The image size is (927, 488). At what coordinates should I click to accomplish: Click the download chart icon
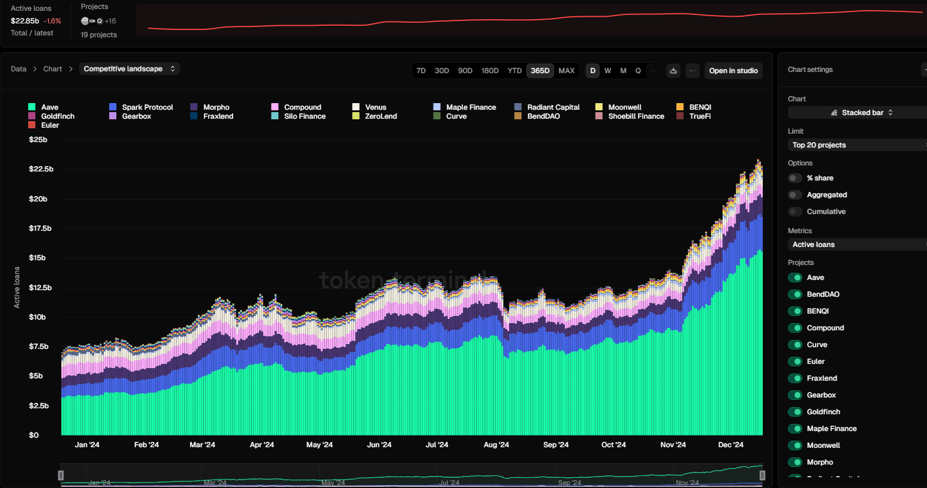tap(673, 71)
